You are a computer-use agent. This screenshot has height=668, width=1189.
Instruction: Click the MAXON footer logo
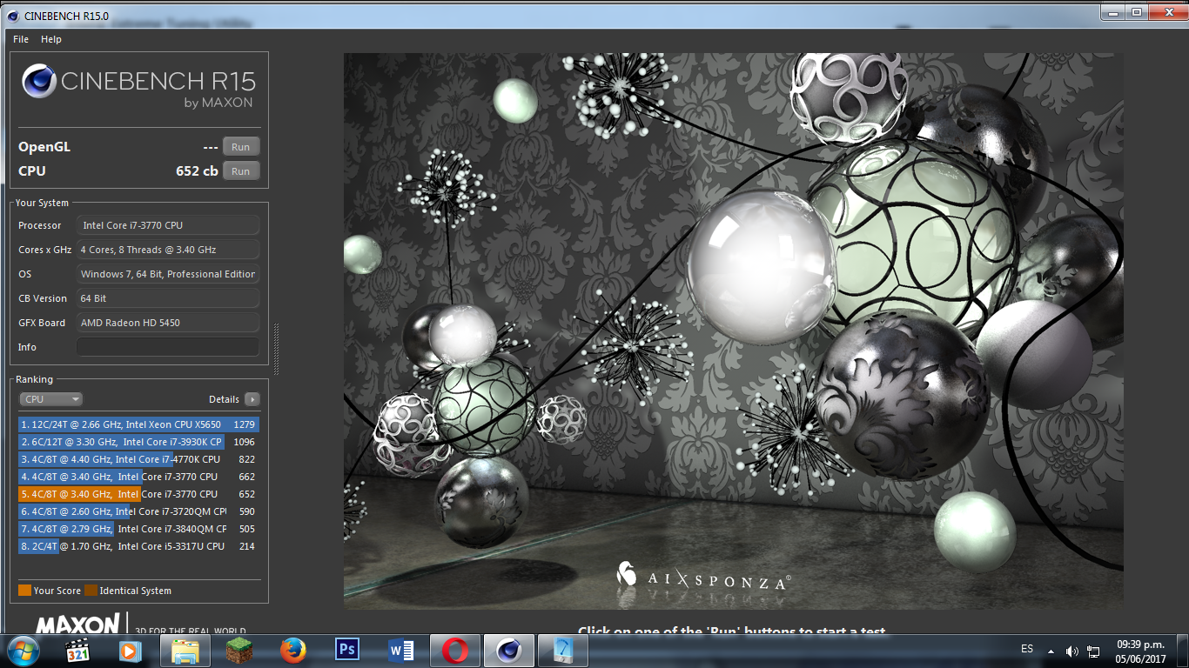coord(77,625)
